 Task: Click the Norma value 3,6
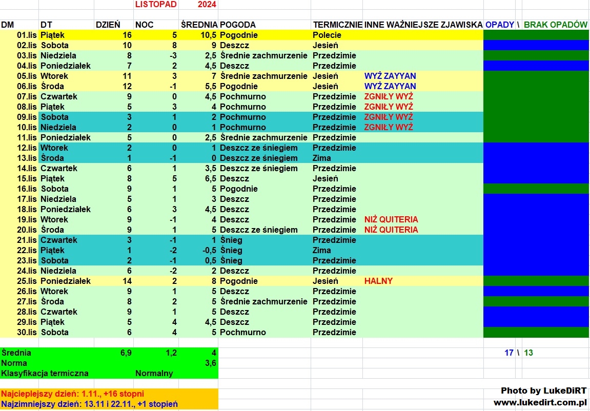(x=211, y=363)
